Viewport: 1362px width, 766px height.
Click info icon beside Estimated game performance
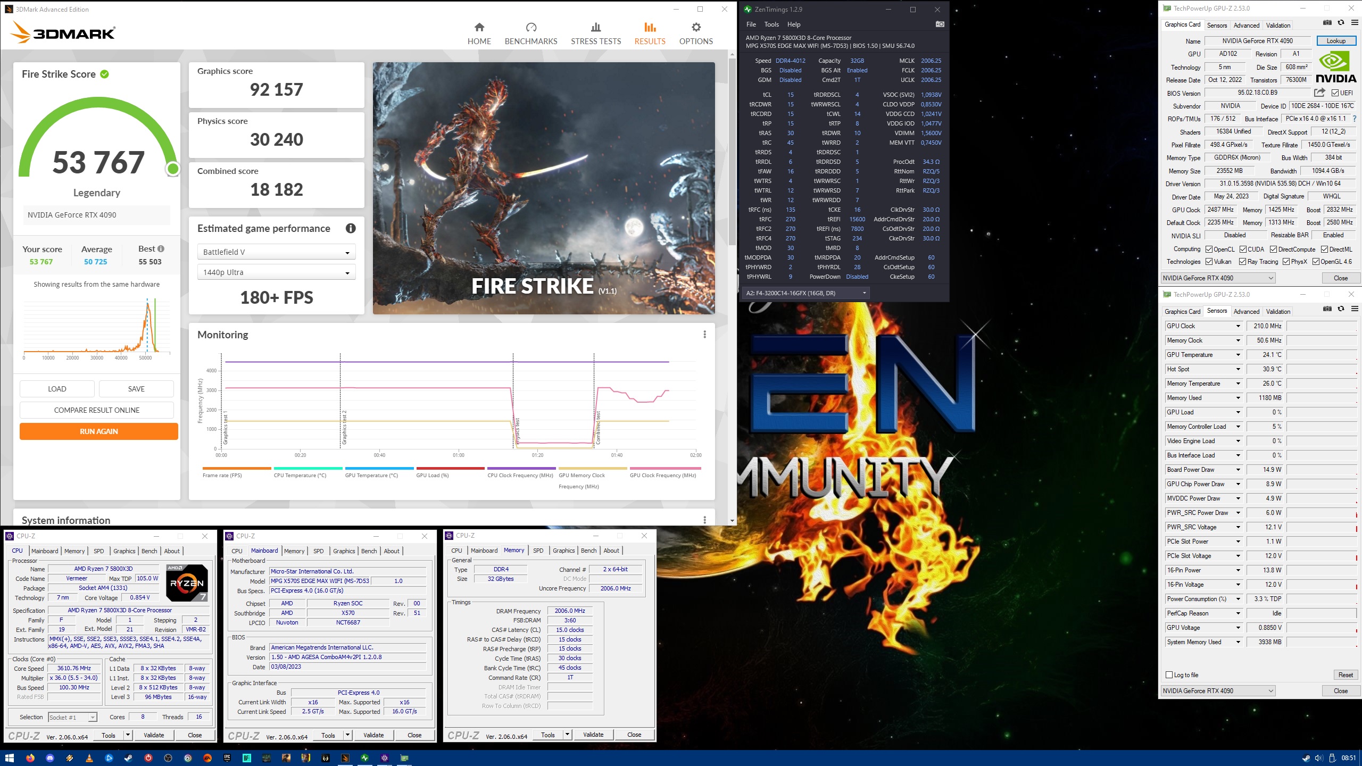pos(351,228)
